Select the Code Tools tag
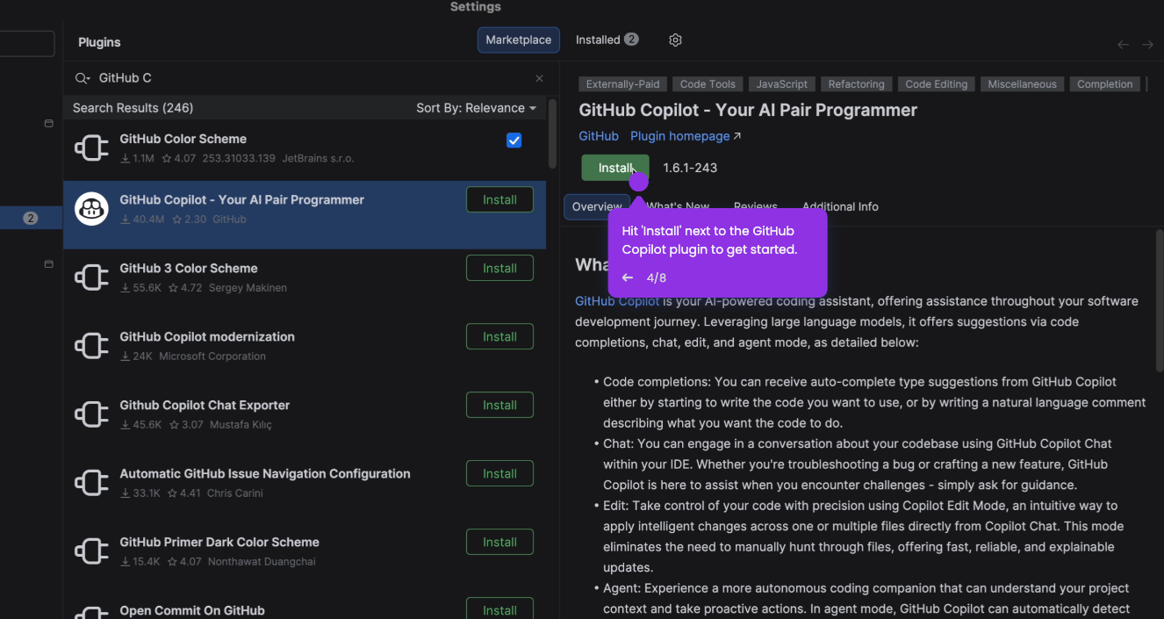 coord(708,84)
